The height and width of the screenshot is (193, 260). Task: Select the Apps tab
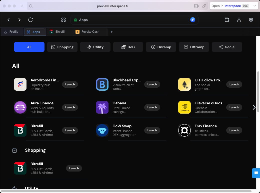(35, 32)
